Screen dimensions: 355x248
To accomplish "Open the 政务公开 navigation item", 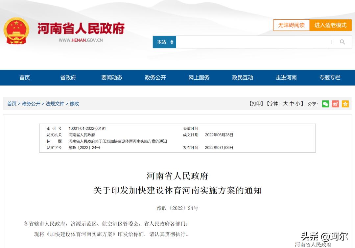I will tap(155, 78).
